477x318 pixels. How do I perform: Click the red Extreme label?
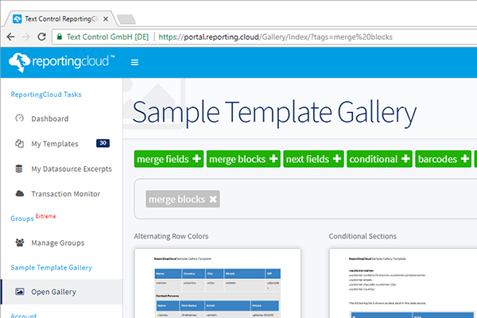(x=45, y=216)
